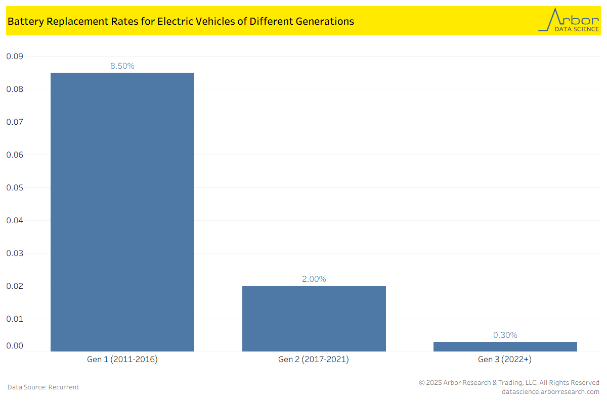Click the 8.50% data label
Image resolution: width=607 pixels, height=404 pixels.
coord(122,66)
